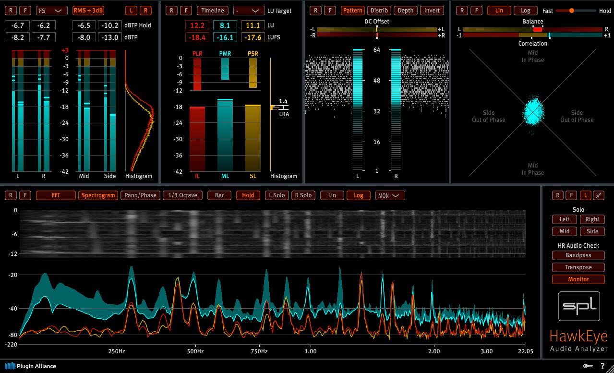Click the dBTP Hold value -6.7

pyautogui.click(x=18, y=25)
